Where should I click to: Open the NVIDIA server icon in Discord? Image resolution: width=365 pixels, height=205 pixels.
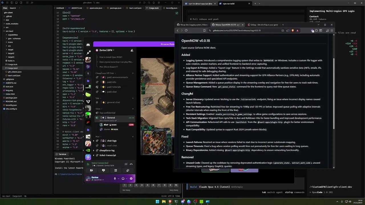88,150
